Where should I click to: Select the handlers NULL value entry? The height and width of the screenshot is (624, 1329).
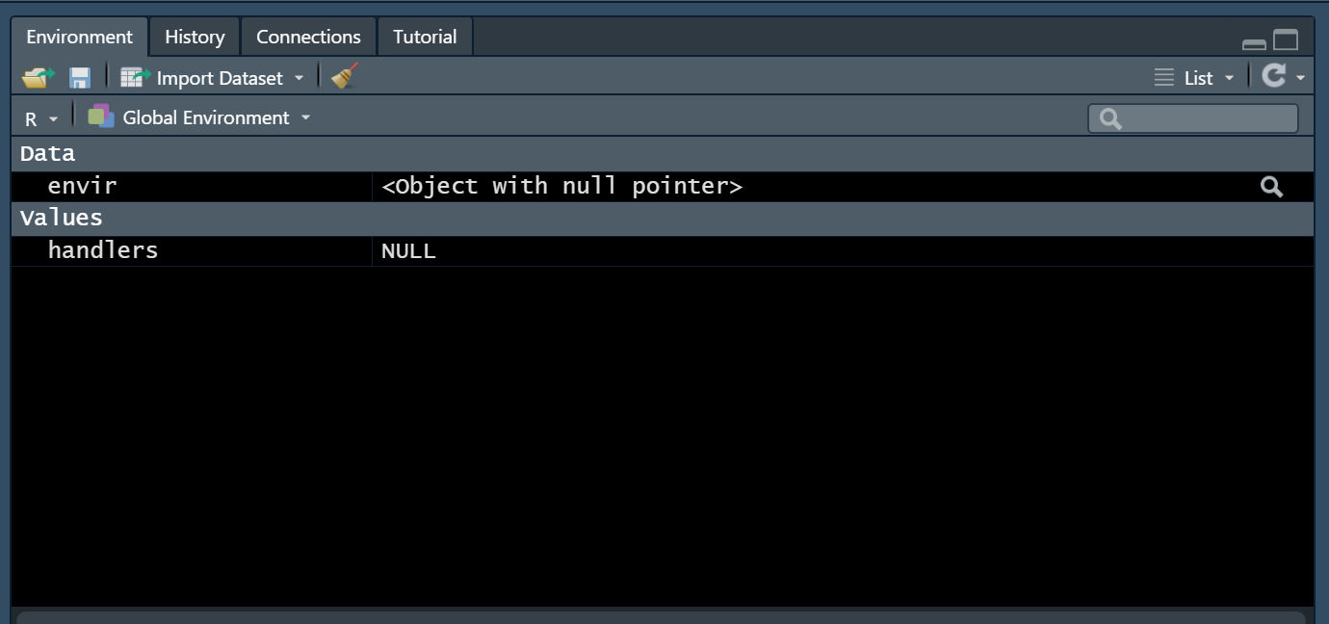(x=408, y=250)
